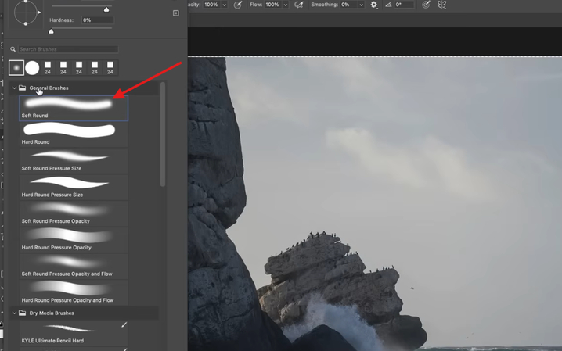Select Soft Round Pressure Opacity and Flow brush
Screen dimensions: 562x351
coord(74,267)
